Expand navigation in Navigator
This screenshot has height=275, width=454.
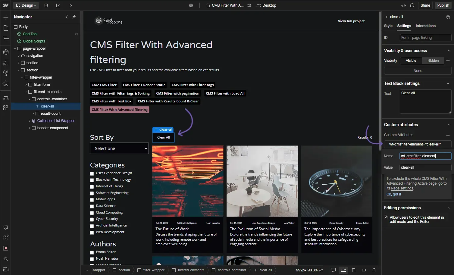[19, 56]
